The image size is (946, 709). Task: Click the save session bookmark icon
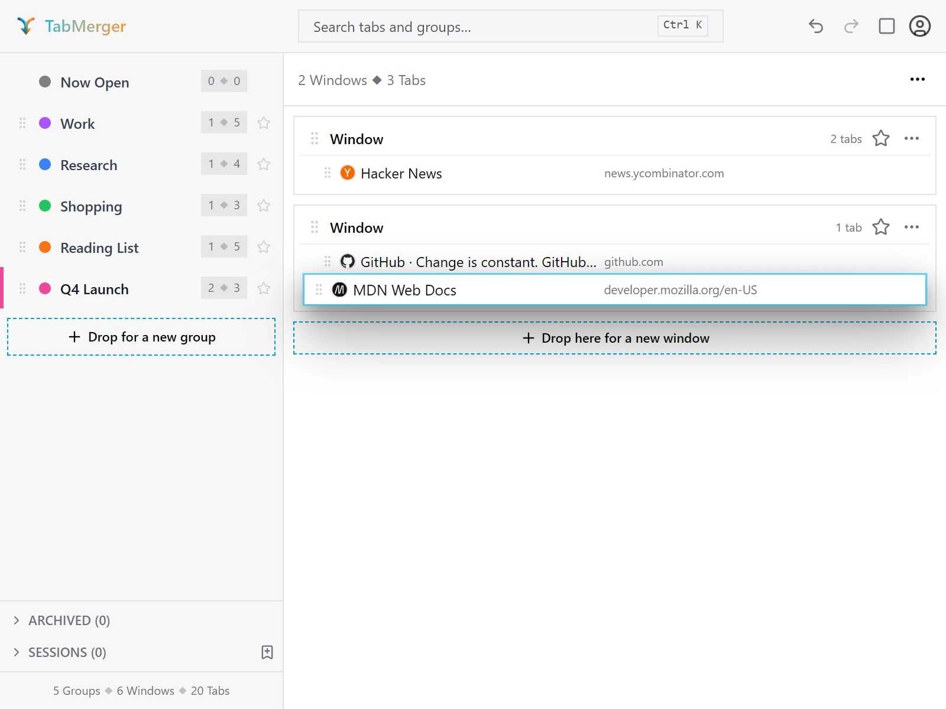click(267, 652)
